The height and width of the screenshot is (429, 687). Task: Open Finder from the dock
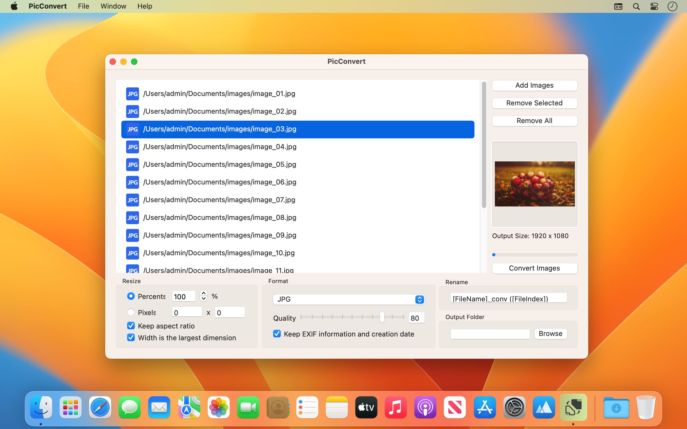[x=41, y=408]
